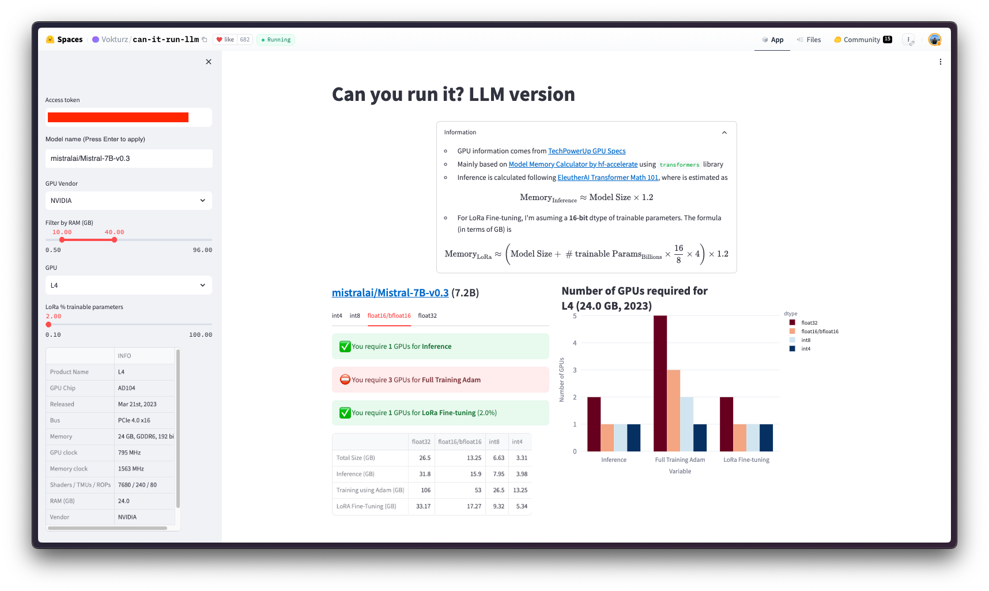Viewport: 989px width, 591px height.
Task: Select the float32 dtype tab
Action: [x=428, y=316]
